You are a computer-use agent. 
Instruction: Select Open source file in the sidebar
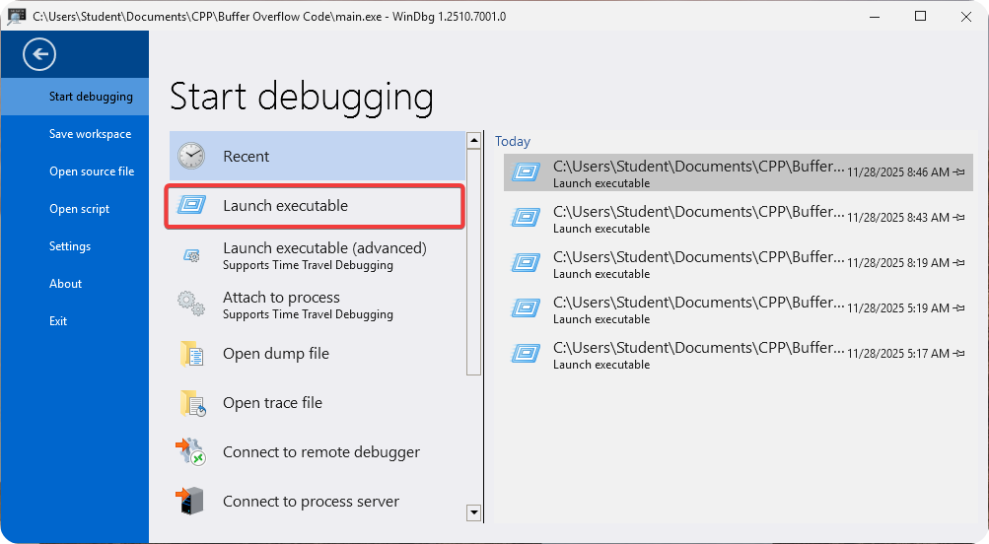tap(91, 171)
